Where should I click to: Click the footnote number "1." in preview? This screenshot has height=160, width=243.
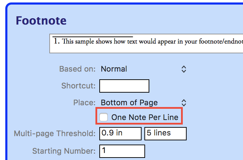tap(57, 41)
